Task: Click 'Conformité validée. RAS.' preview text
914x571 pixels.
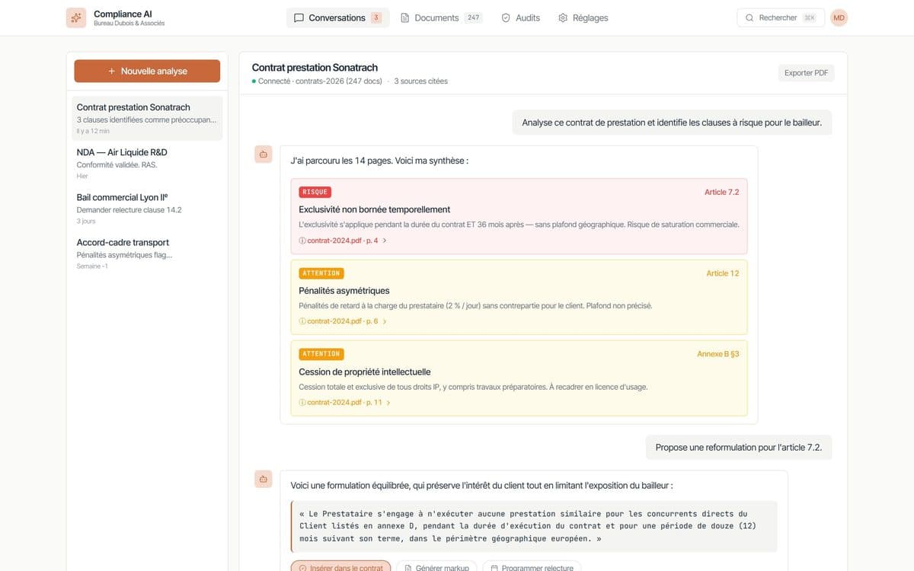Action: 117,164
